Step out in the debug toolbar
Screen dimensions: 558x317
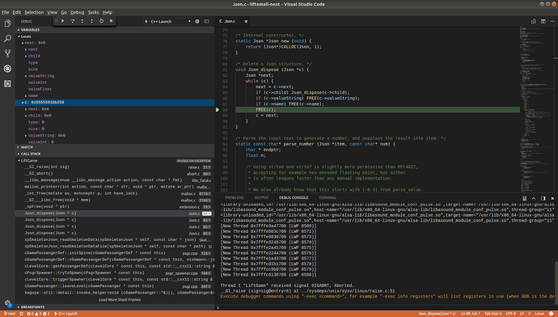(x=92, y=21)
